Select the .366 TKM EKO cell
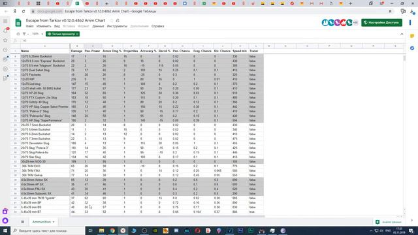 (45, 166)
